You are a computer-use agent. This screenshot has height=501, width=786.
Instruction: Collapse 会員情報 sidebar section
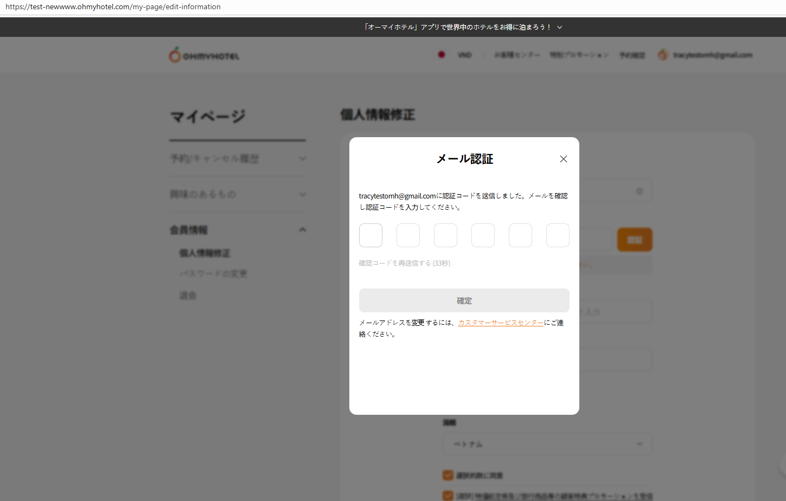pos(238,230)
